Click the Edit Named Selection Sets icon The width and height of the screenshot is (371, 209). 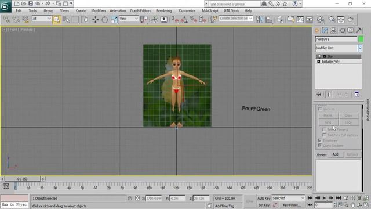pyautogui.click(x=213, y=19)
